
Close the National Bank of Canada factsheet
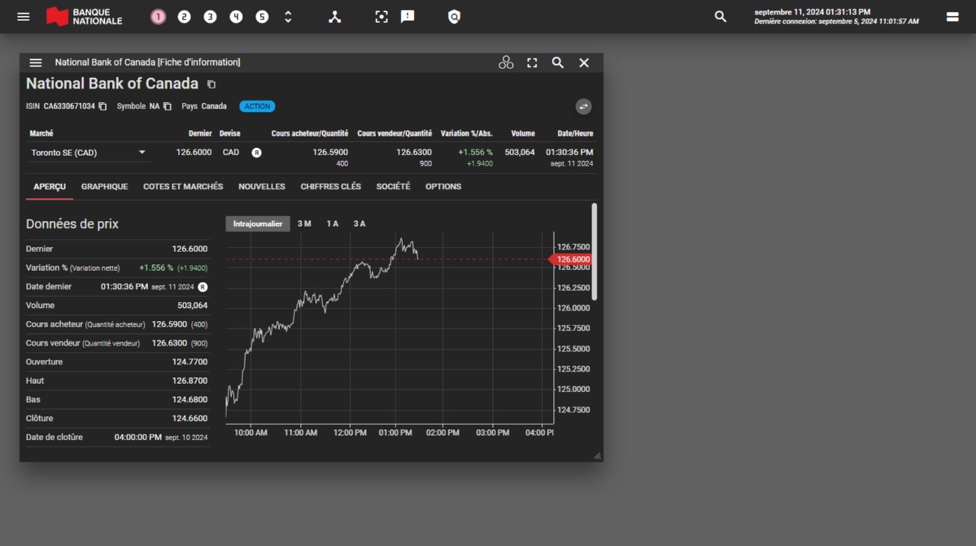[584, 63]
